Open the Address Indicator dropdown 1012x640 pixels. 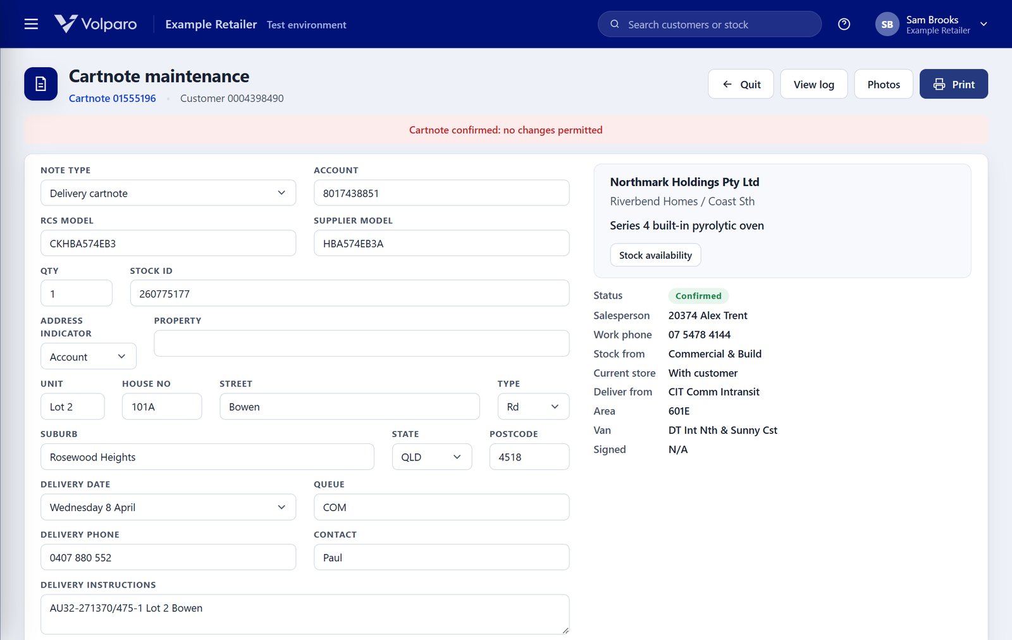pyautogui.click(x=89, y=357)
